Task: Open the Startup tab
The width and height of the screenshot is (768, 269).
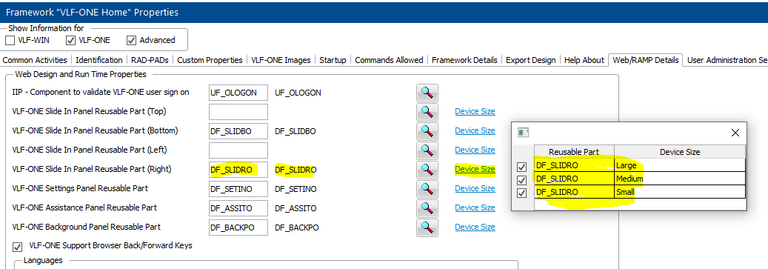Action: [333, 60]
